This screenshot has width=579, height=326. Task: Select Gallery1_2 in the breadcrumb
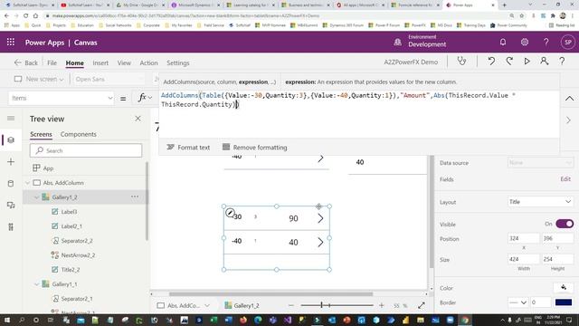coord(242,305)
